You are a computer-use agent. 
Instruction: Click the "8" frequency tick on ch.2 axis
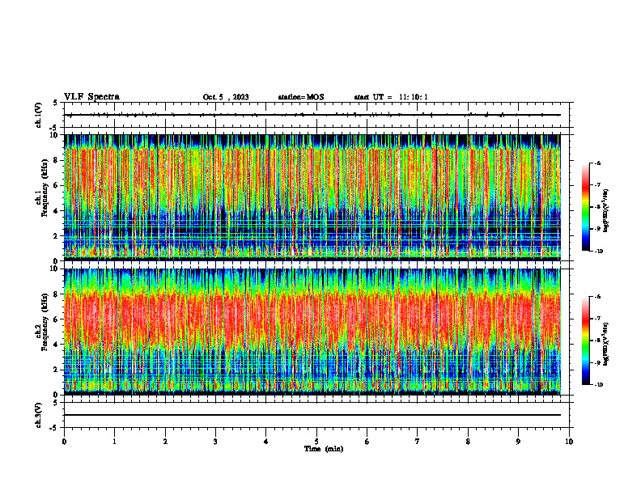point(57,294)
